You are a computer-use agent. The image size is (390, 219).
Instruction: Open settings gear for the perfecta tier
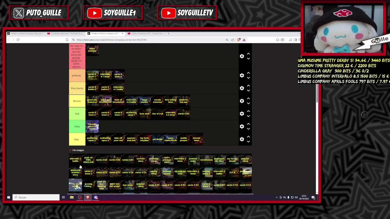tap(242, 75)
